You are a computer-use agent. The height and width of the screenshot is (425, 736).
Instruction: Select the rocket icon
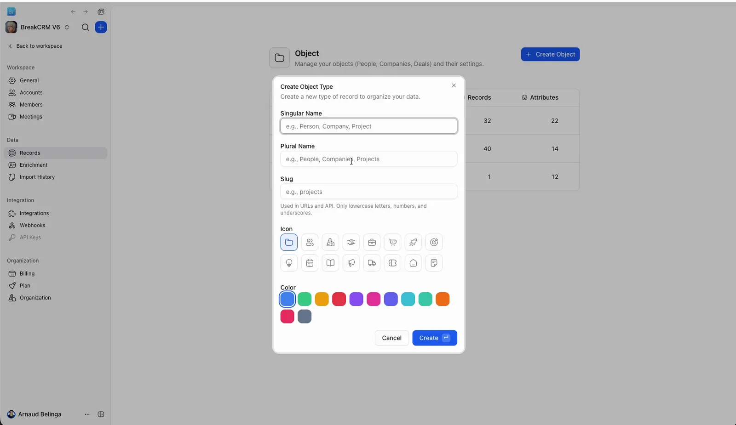point(413,242)
